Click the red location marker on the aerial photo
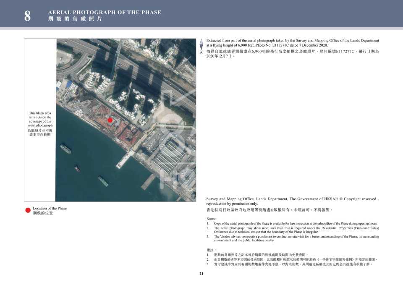403x285 pixels. coord(110,120)
